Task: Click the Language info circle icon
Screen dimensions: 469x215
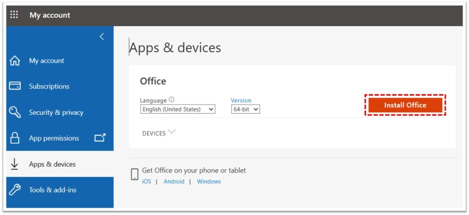Action: pyautogui.click(x=171, y=100)
